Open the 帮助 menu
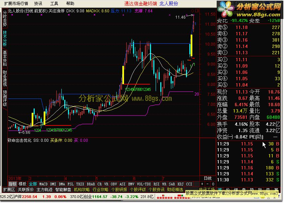This screenshot has height=203, width=284. (x=70, y=3)
